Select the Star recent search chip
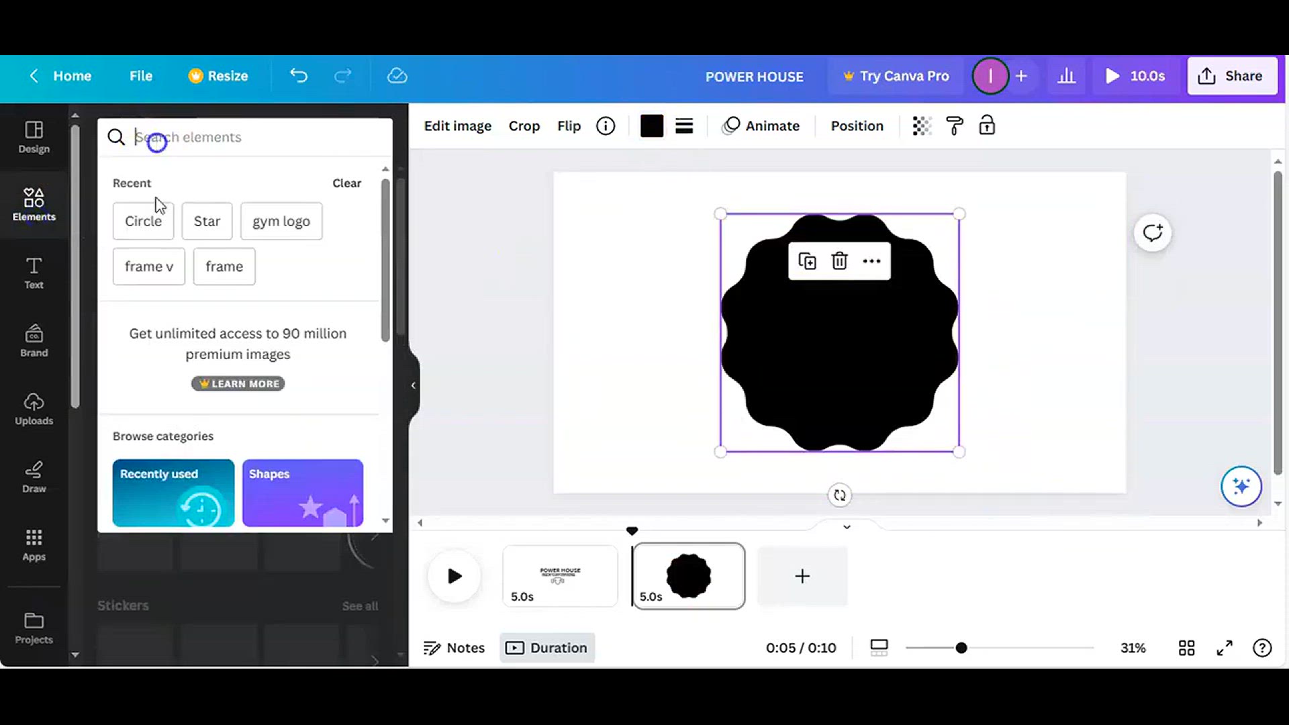 pos(207,221)
